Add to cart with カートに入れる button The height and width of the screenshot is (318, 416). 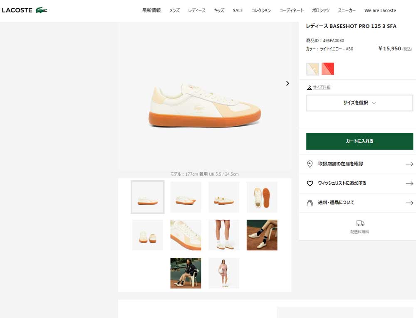tap(359, 141)
